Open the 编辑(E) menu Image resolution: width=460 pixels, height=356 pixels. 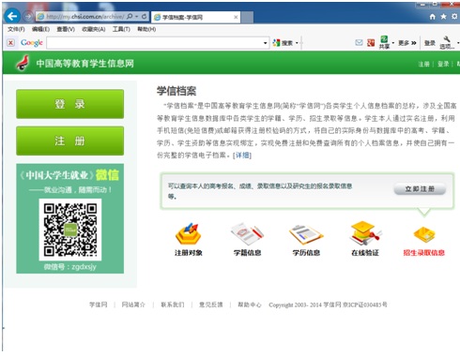click(x=40, y=29)
